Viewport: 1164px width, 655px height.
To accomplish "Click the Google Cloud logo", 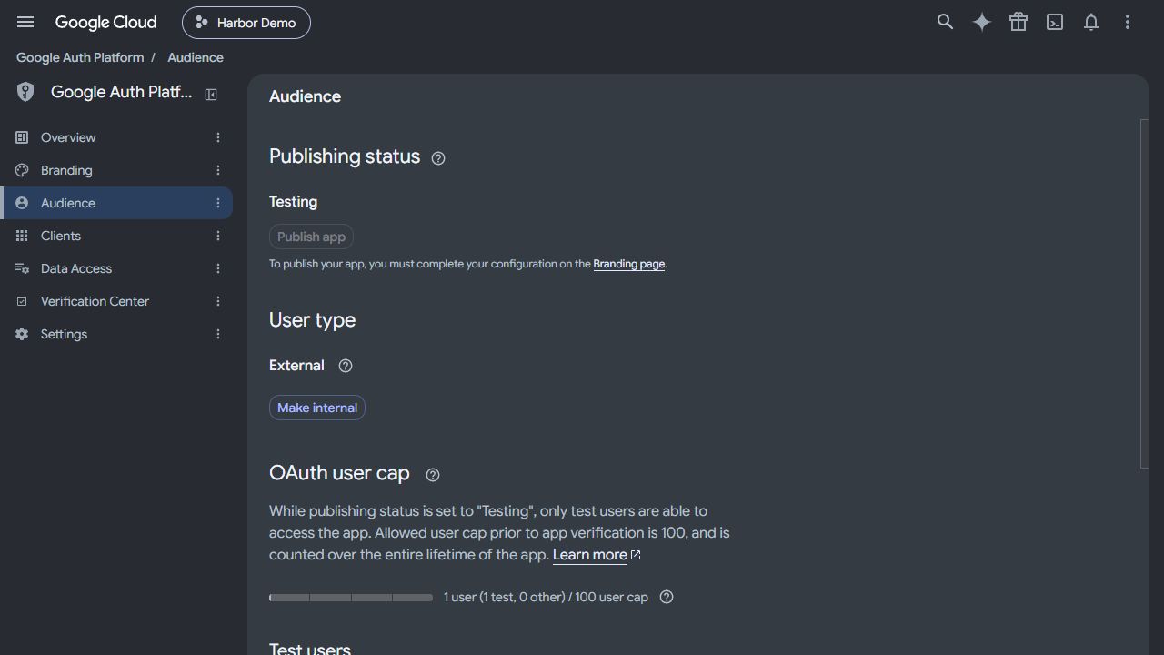I will [x=105, y=22].
